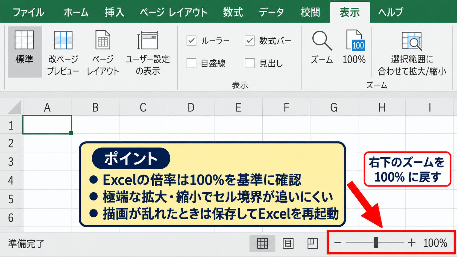Image resolution: width=457 pixels, height=257 pixels.
Task: Select row 5 header
Action: pos(11,199)
